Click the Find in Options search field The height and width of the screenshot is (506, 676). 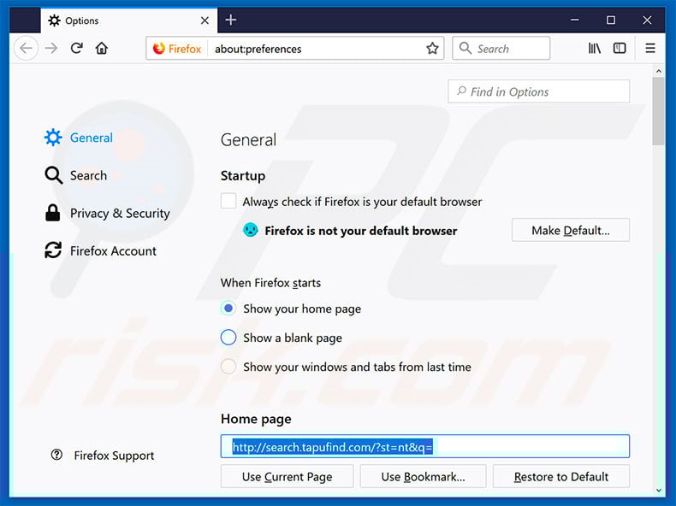(x=539, y=91)
